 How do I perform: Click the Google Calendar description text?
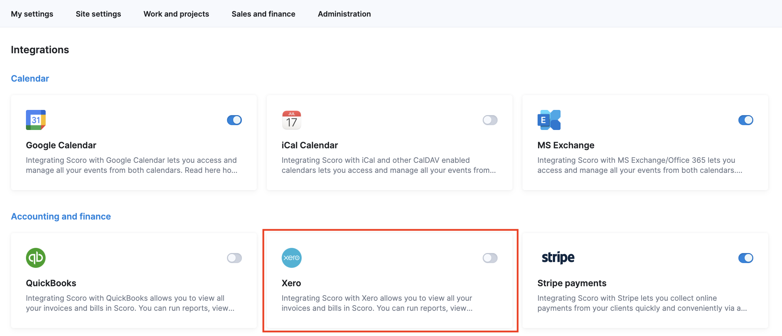pyautogui.click(x=131, y=165)
